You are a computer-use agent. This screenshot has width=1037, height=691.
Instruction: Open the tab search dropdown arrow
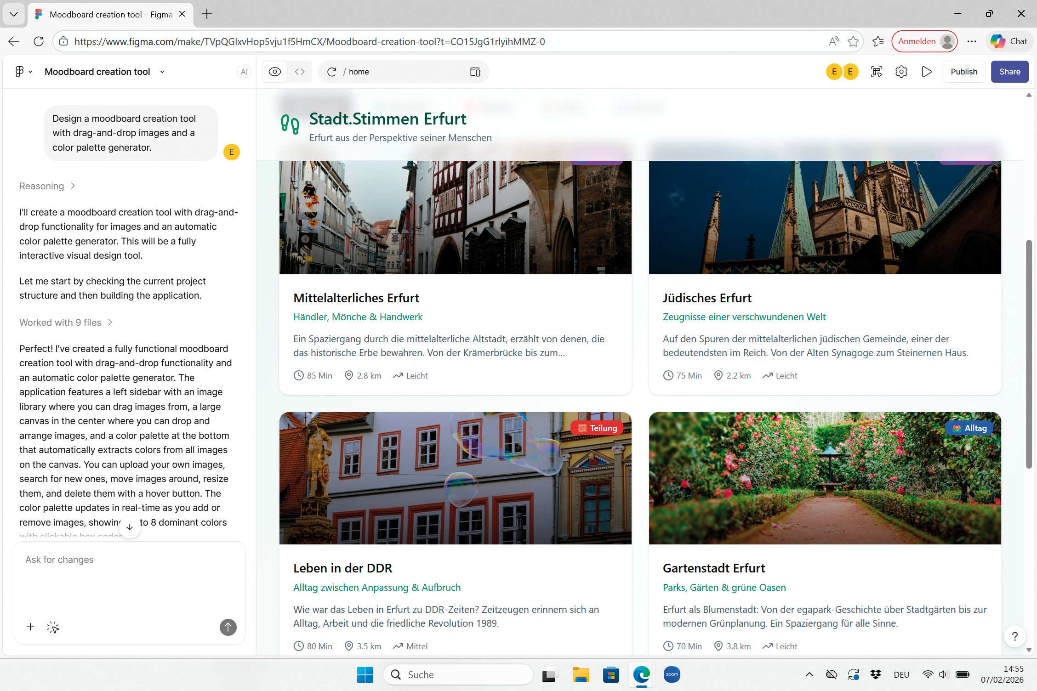point(14,14)
